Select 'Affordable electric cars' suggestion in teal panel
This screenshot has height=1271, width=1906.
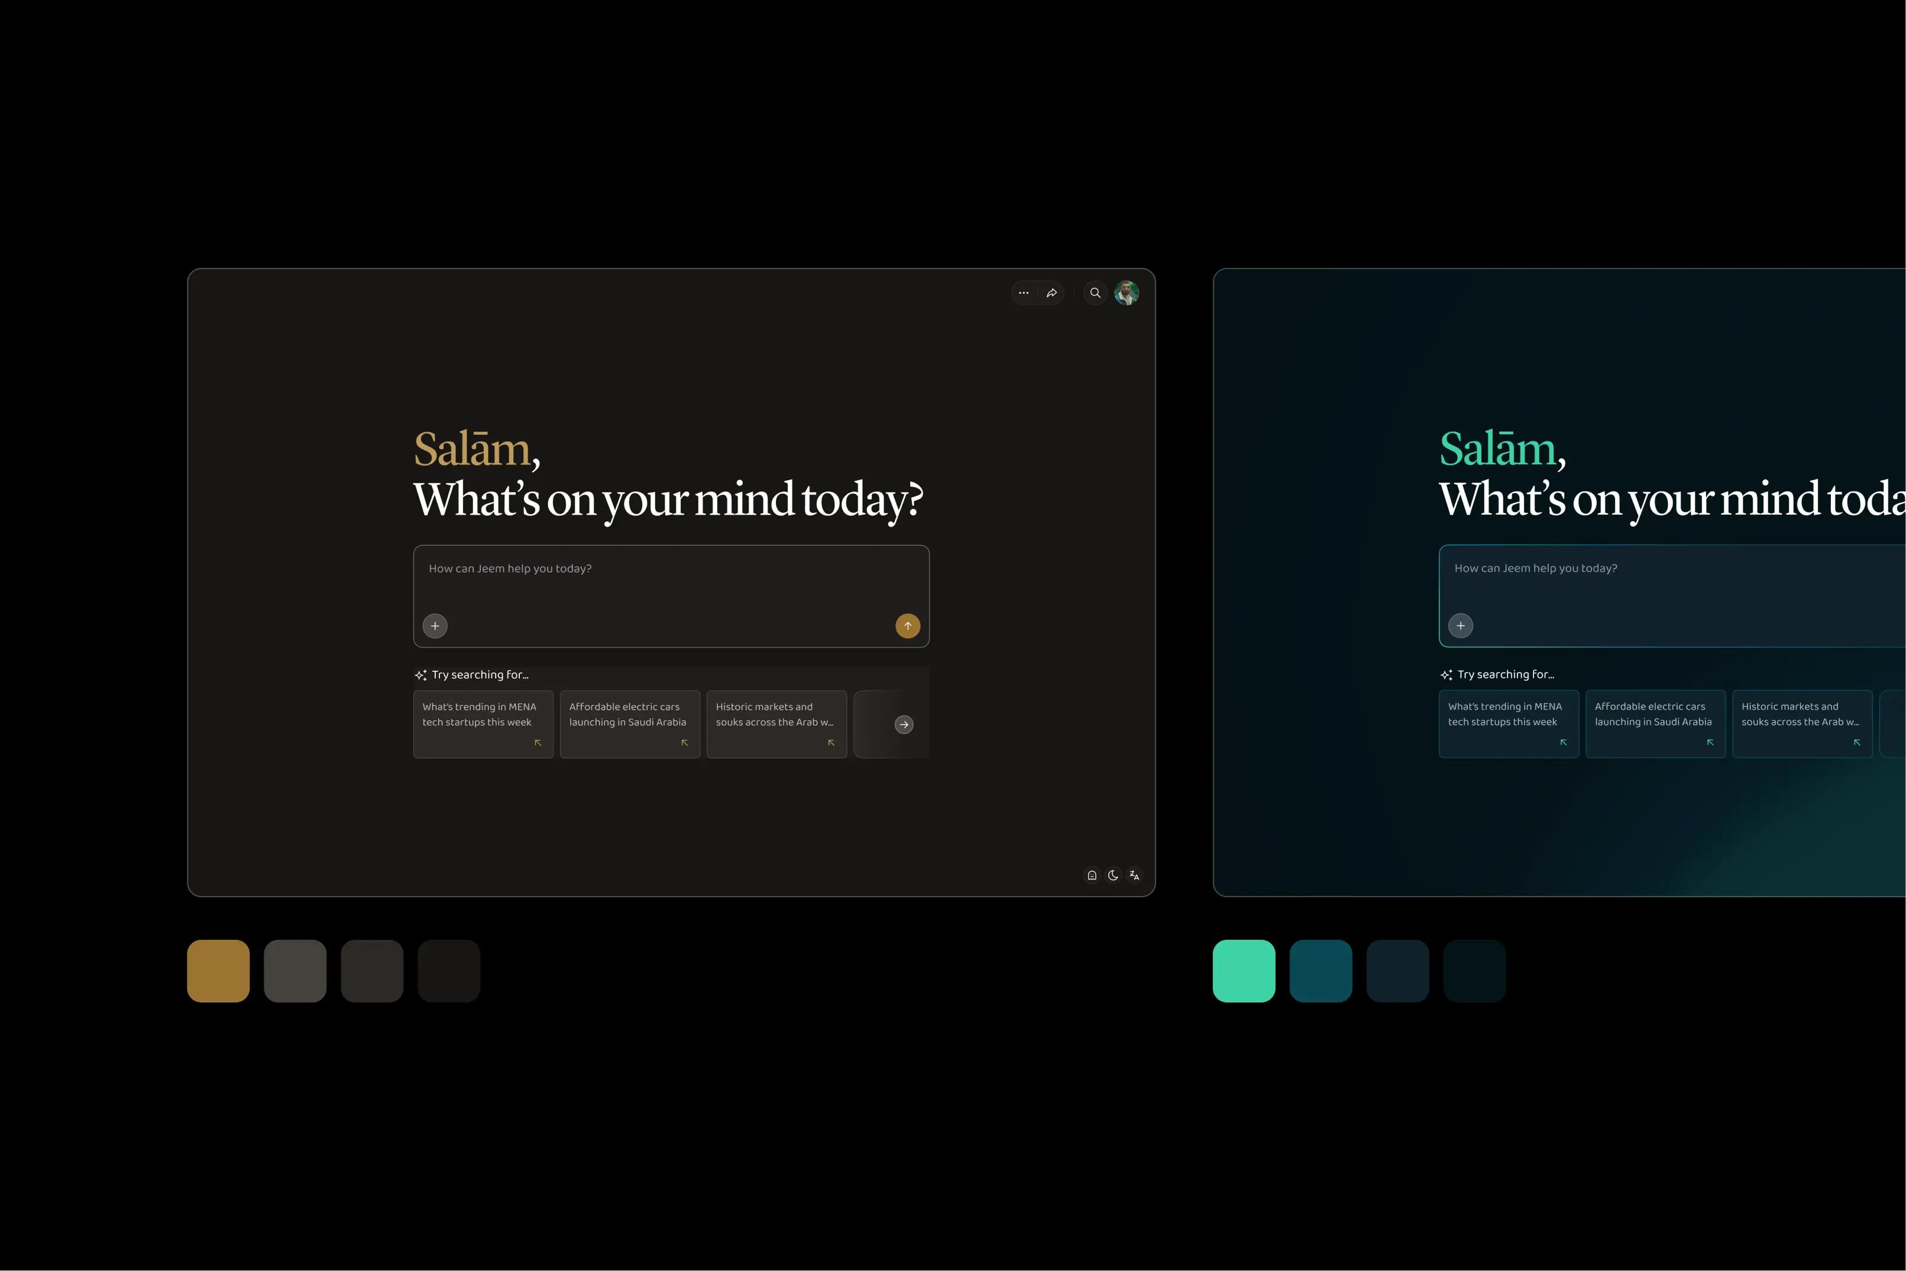[x=1656, y=724]
